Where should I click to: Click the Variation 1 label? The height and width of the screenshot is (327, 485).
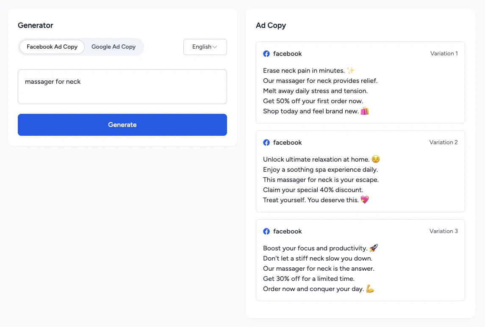tap(444, 54)
